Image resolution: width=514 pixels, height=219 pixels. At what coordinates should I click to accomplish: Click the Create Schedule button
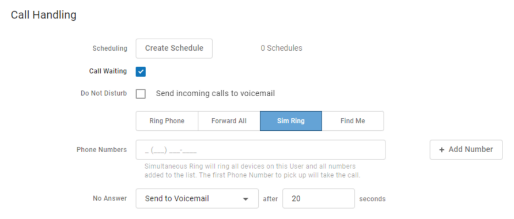click(174, 48)
